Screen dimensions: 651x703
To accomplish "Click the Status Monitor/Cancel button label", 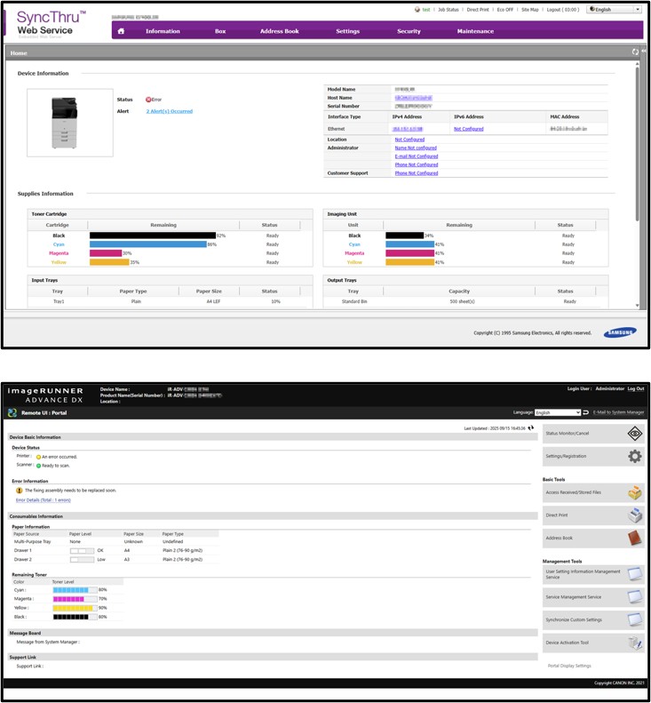I will (x=568, y=434).
